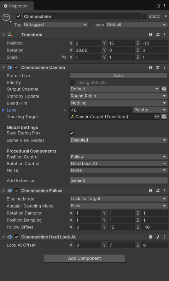The image size is (169, 281).
Task: Toggle the Scale constrain proportions link icon
Action: [x=64, y=57]
